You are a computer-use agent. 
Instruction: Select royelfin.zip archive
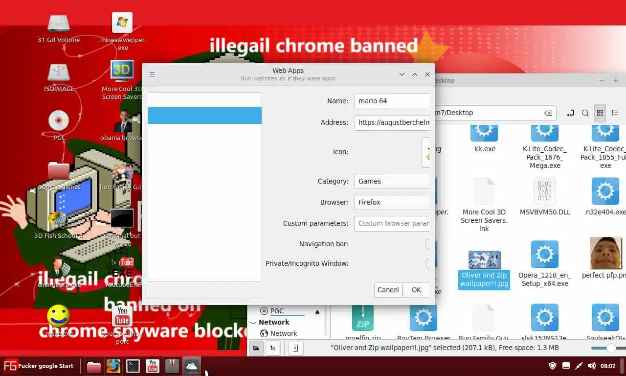[x=363, y=322]
